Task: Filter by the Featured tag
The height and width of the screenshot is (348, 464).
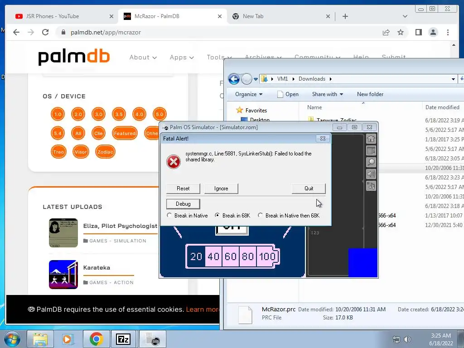Action: click(x=125, y=133)
